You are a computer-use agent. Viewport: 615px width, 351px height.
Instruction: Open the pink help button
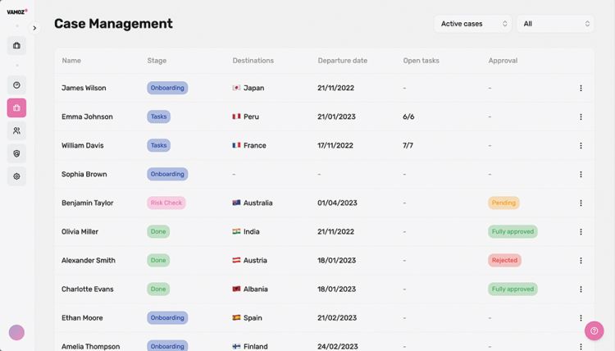(x=594, y=330)
